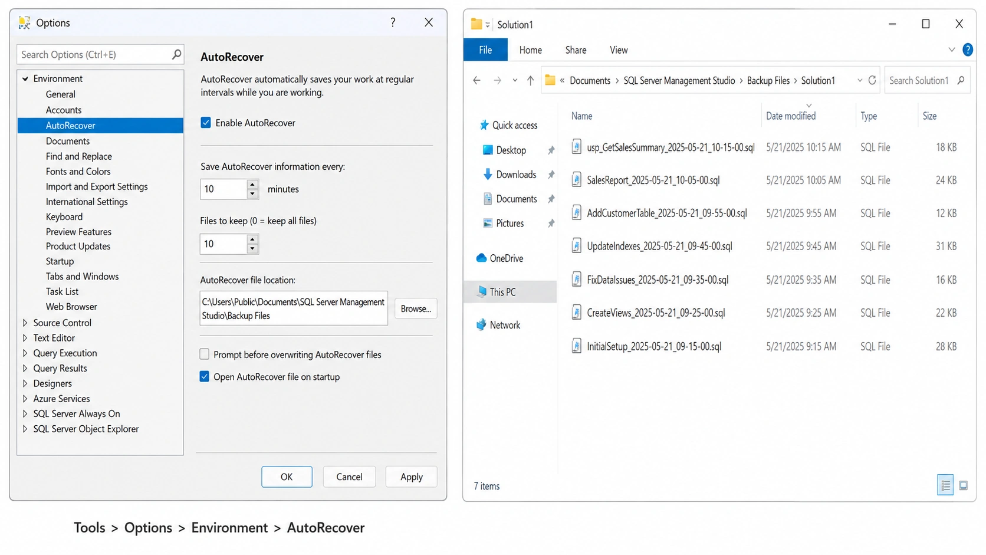This screenshot has height=555, width=986.
Task: Sort files by the Name column header
Action: (581, 116)
